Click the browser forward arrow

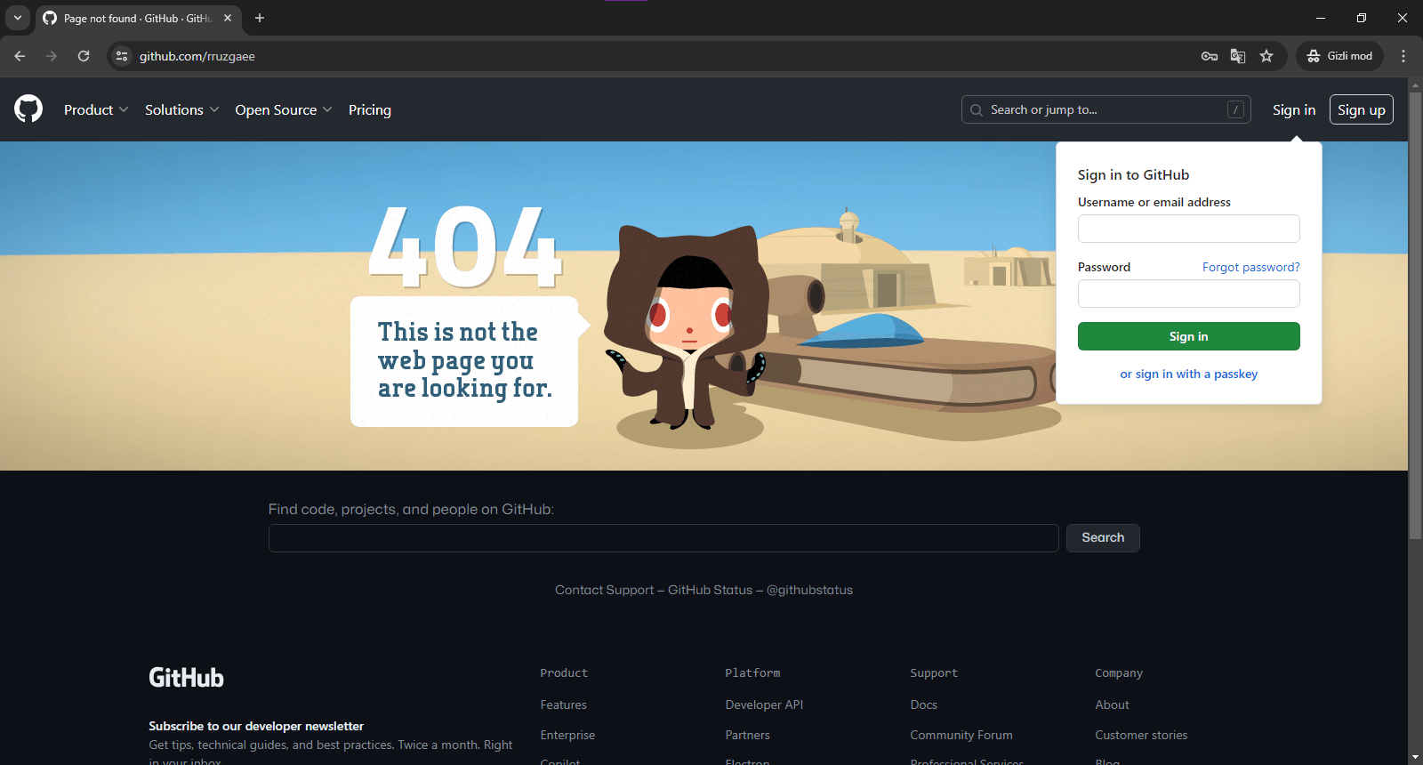(x=52, y=56)
